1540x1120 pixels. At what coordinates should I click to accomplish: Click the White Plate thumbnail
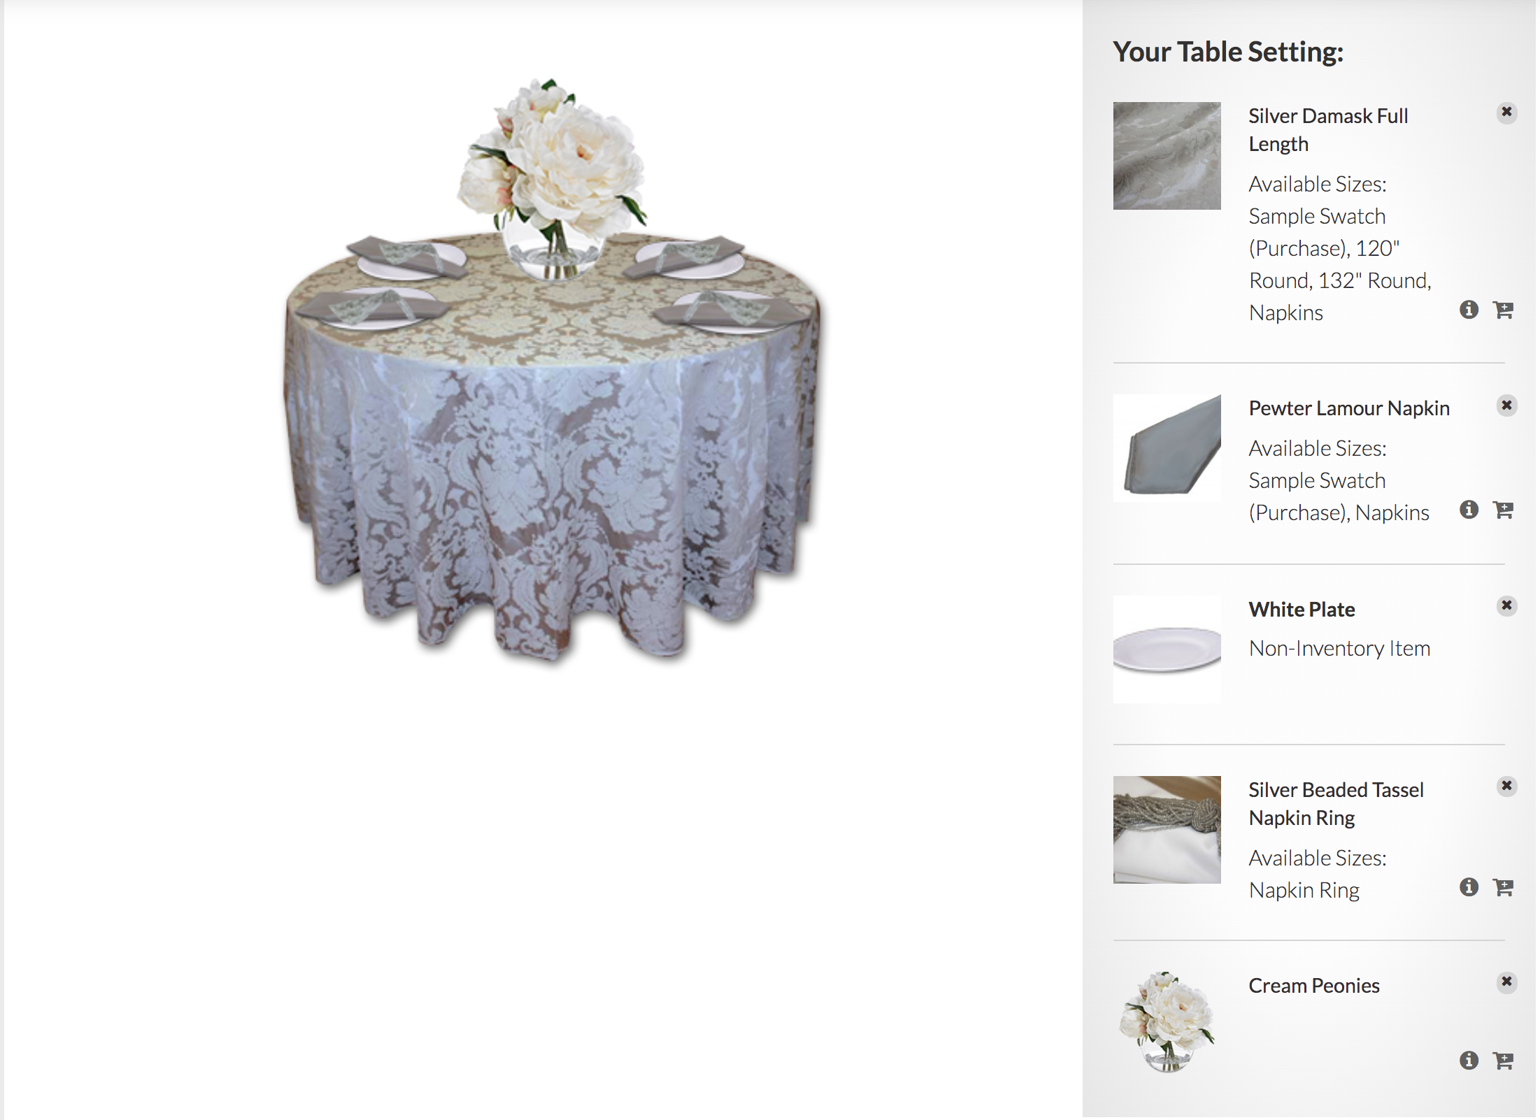[x=1167, y=649]
